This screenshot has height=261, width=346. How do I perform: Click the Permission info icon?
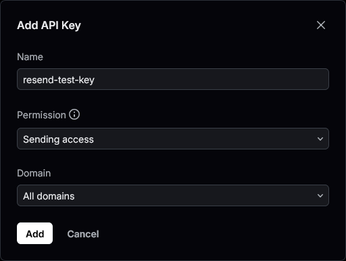[x=74, y=114]
